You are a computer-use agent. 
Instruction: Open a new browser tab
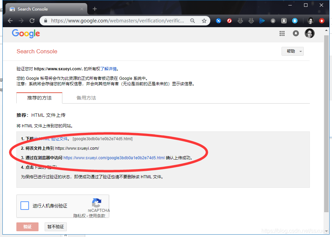click(x=95, y=9)
